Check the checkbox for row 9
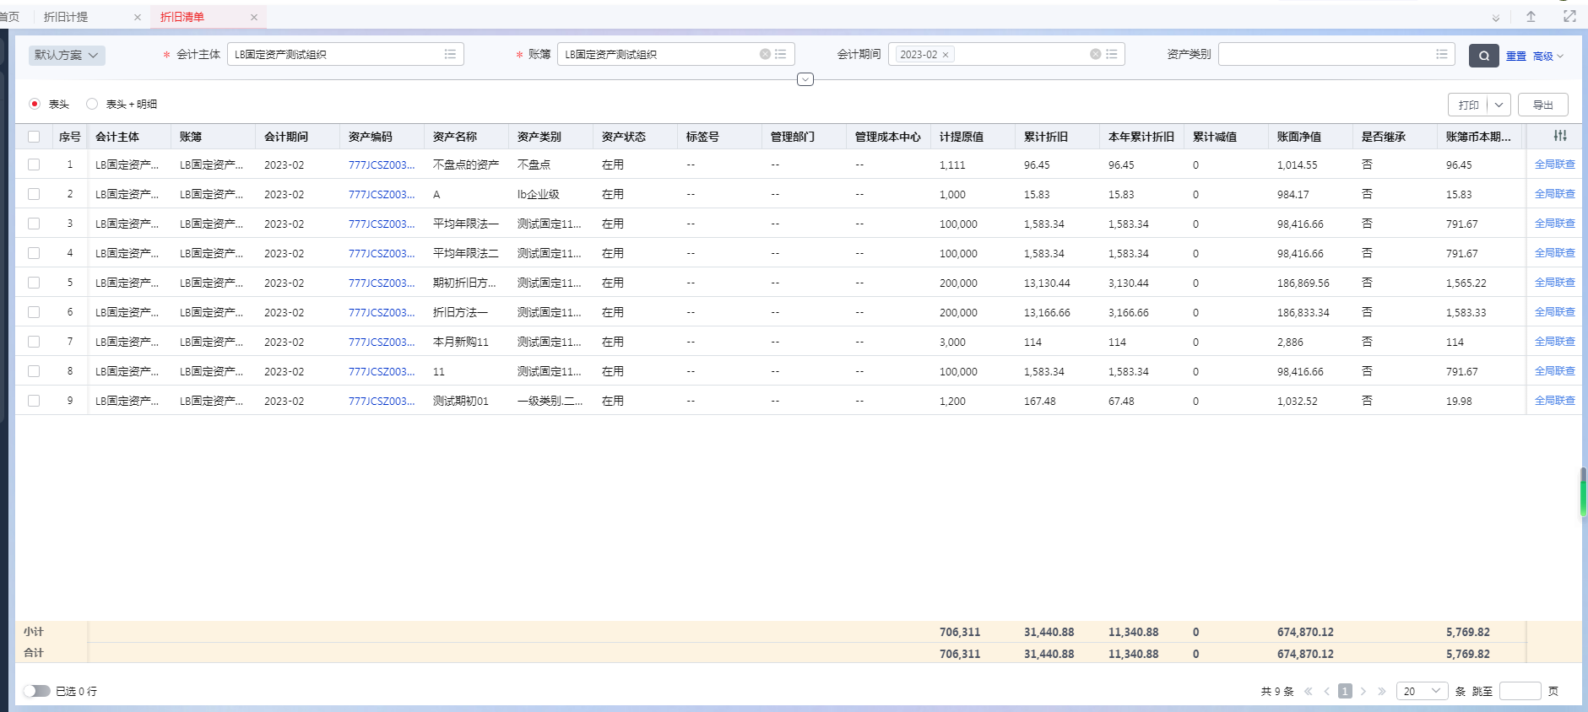 pyautogui.click(x=34, y=401)
